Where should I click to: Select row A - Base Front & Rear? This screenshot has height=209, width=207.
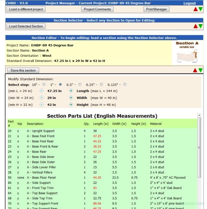[102, 146]
